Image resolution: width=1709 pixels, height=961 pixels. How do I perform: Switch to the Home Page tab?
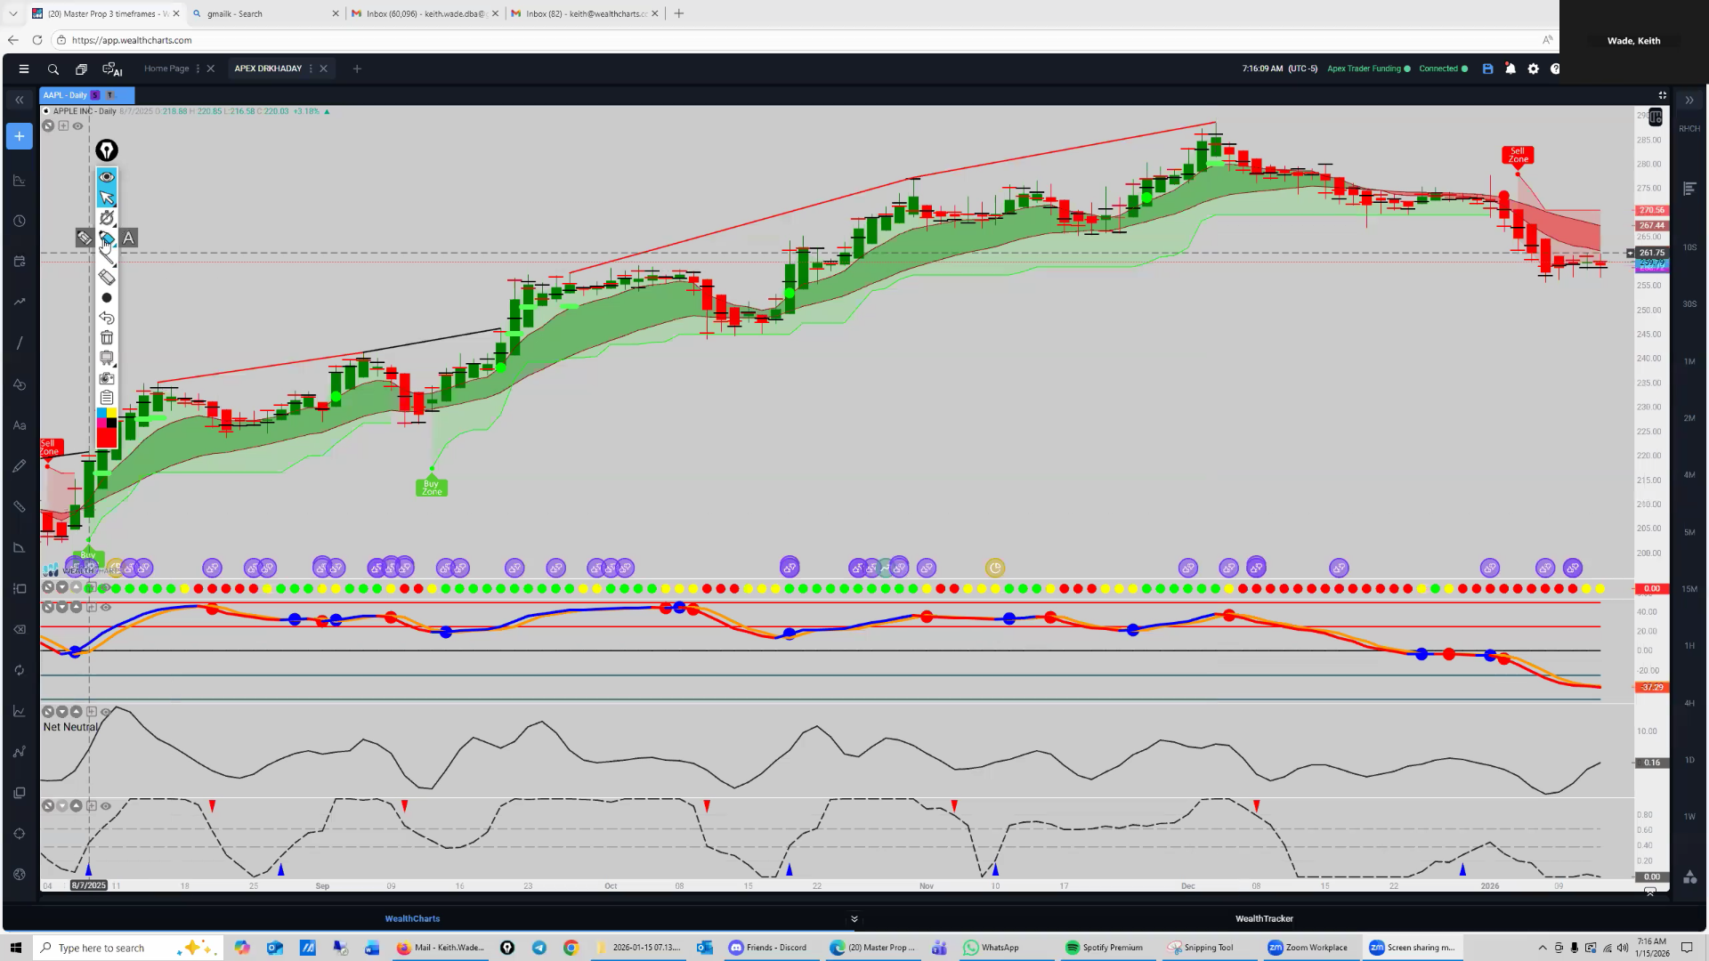coord(166,69)
